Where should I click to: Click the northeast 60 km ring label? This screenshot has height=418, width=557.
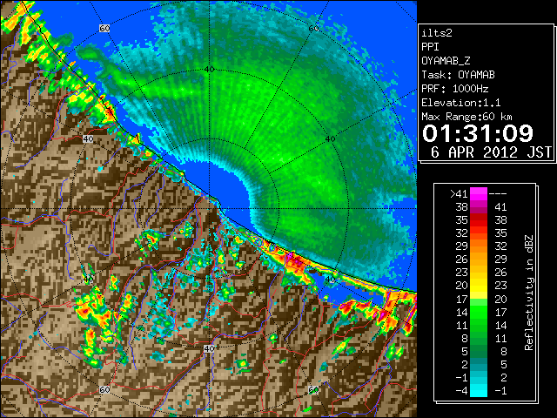coord(313,29)
